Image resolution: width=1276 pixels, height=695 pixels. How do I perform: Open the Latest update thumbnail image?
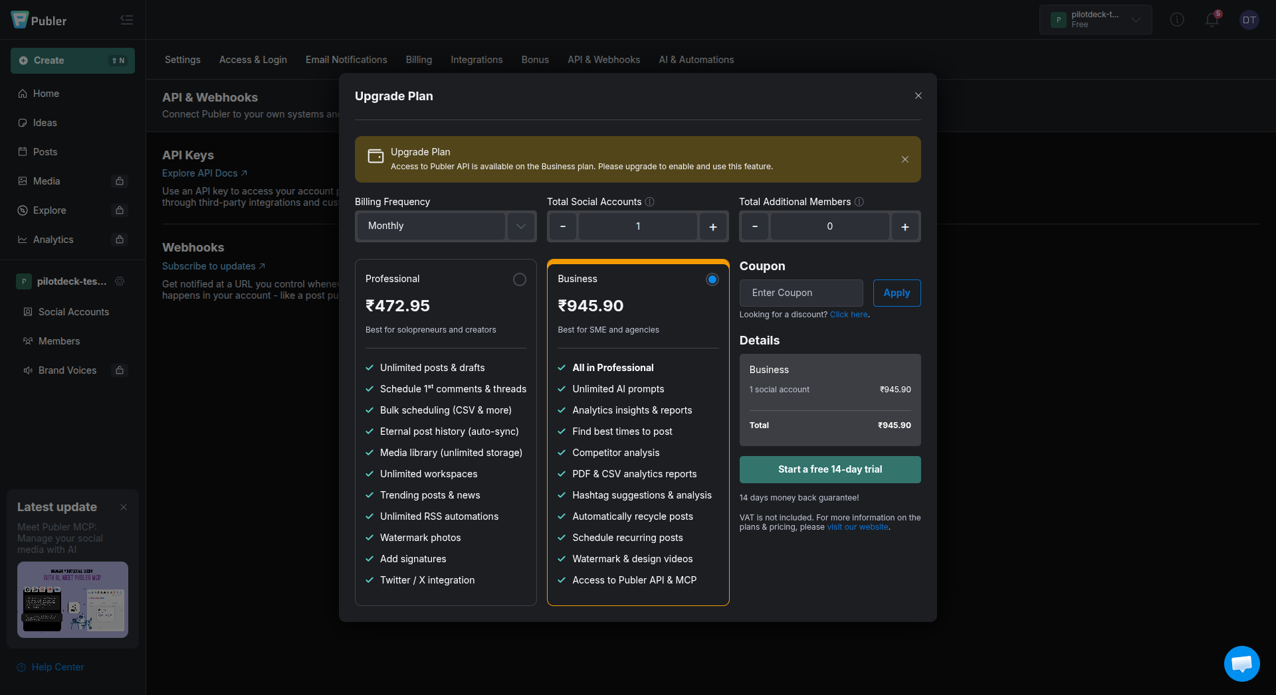72,599
